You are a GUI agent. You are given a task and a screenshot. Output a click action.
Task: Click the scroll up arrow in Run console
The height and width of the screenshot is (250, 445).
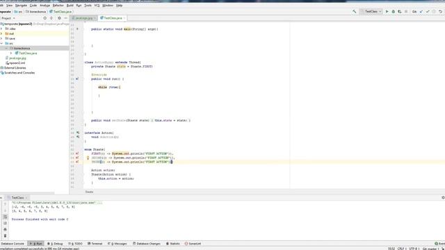(x=5, y=204)
